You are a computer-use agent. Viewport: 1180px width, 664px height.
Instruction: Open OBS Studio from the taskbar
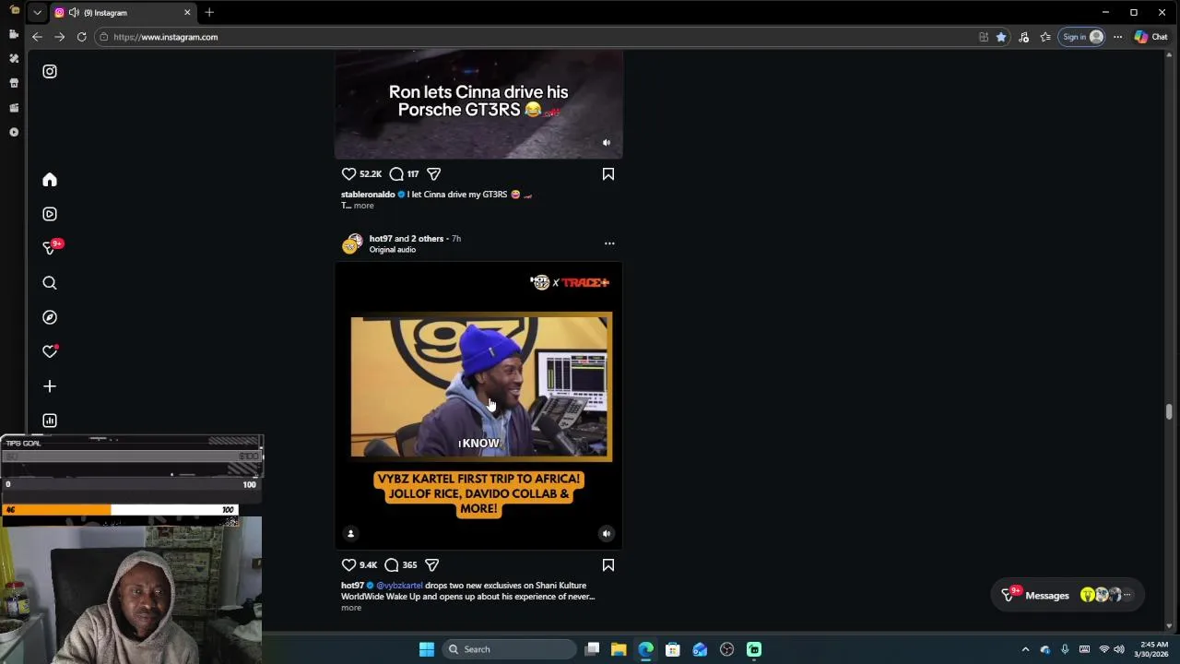click(726, 649)
